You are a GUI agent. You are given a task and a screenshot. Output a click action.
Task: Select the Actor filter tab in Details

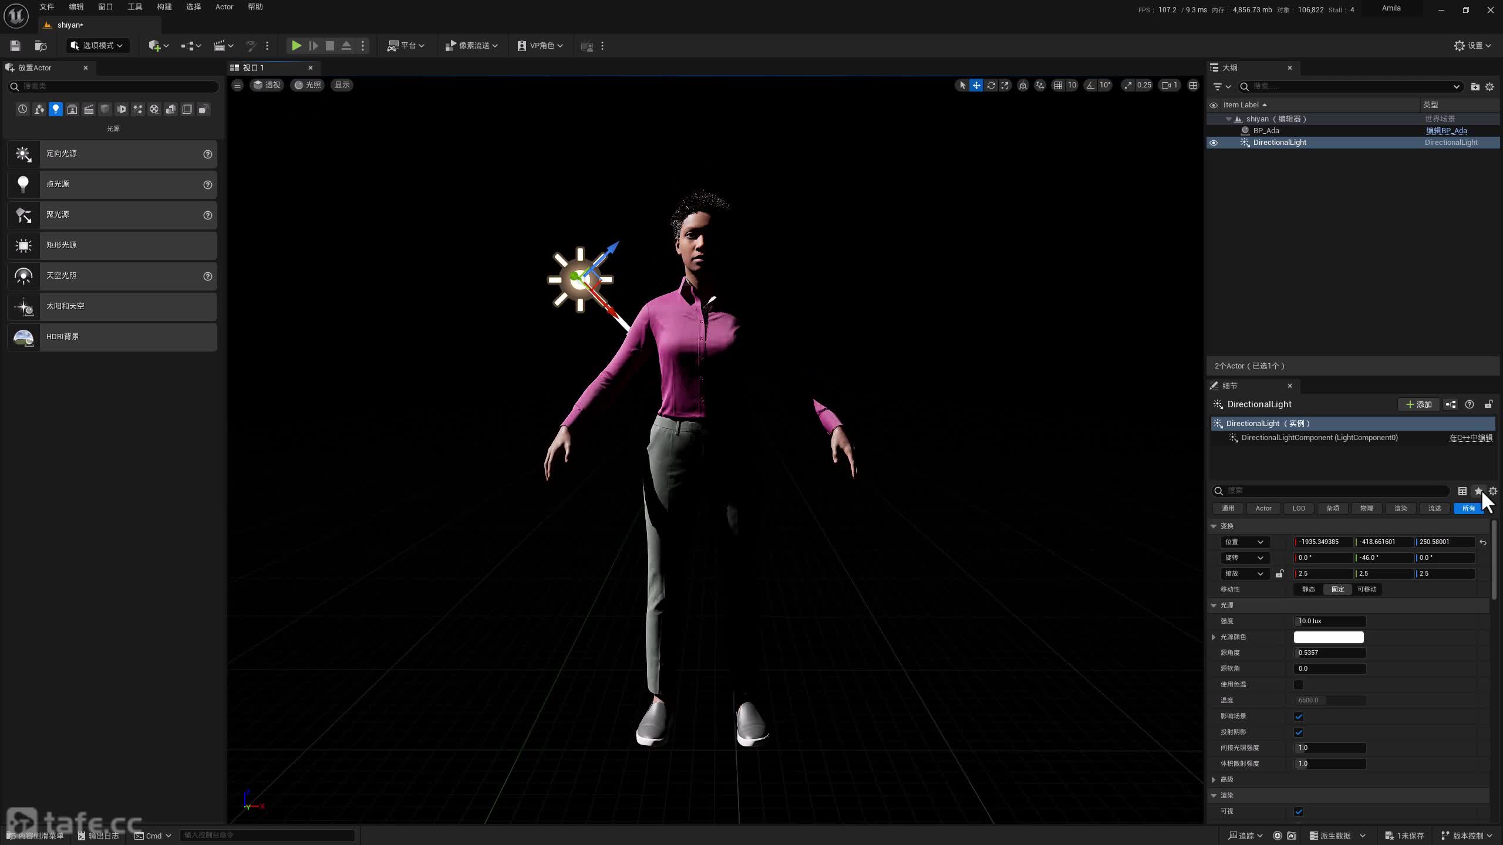tap(1263, 508)
